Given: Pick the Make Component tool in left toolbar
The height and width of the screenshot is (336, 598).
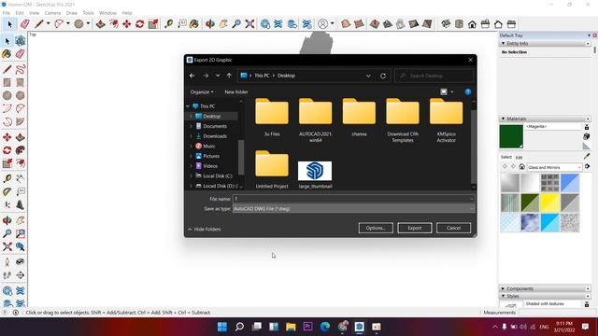Looking at the screenshot, I should [x=21, y=41].
